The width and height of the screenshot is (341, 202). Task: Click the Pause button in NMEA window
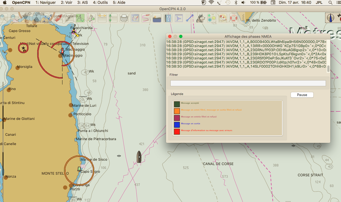click(302, 95)
